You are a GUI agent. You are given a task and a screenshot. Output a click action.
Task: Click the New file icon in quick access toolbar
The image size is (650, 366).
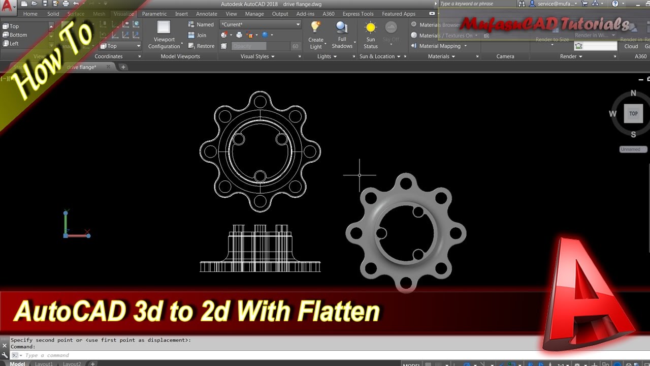click(24, 4)
